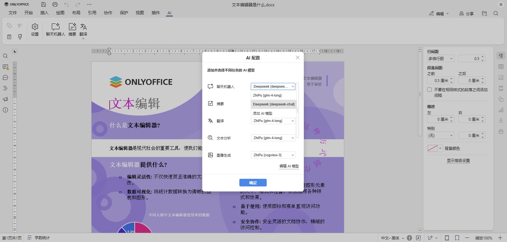Open the Translation model dropdown
The height and width of the screenshot is (242, 507).
273,121
